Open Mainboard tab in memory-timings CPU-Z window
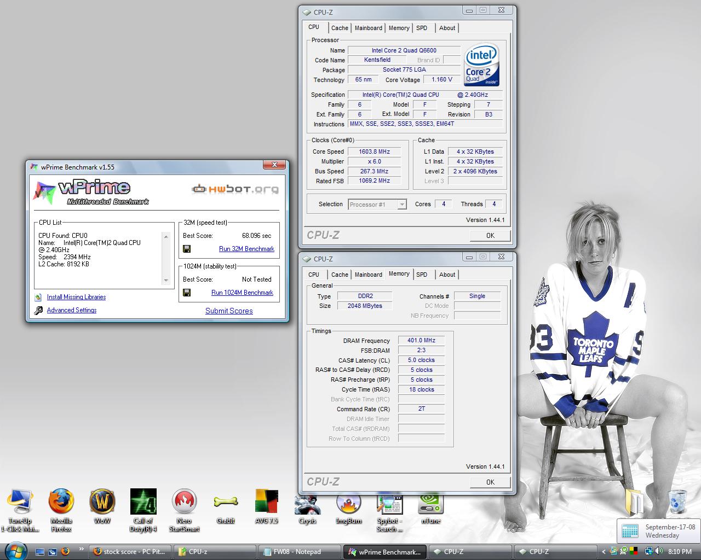Image resolution: width=701 pixels, height=560 pixels. click(x=369, y=275)
